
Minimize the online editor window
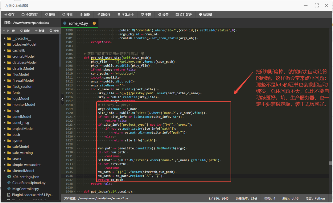click(x=306, y=6)
